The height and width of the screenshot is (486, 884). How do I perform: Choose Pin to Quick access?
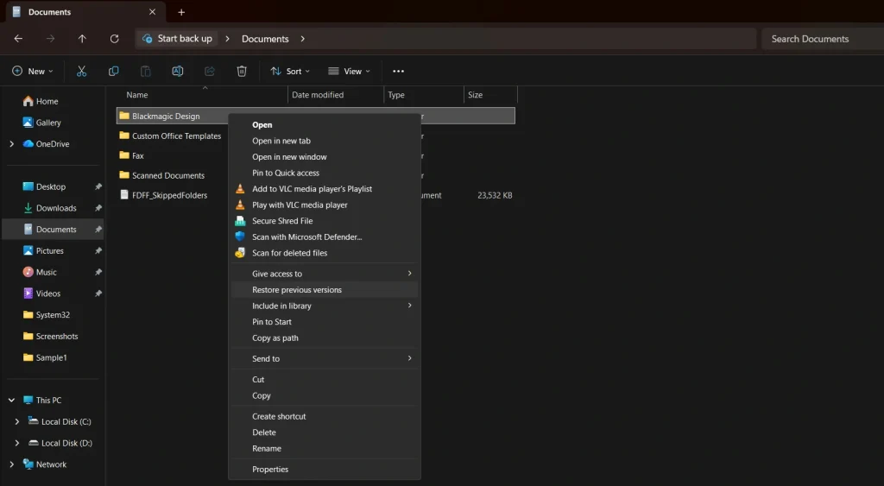tap(325, 174)
